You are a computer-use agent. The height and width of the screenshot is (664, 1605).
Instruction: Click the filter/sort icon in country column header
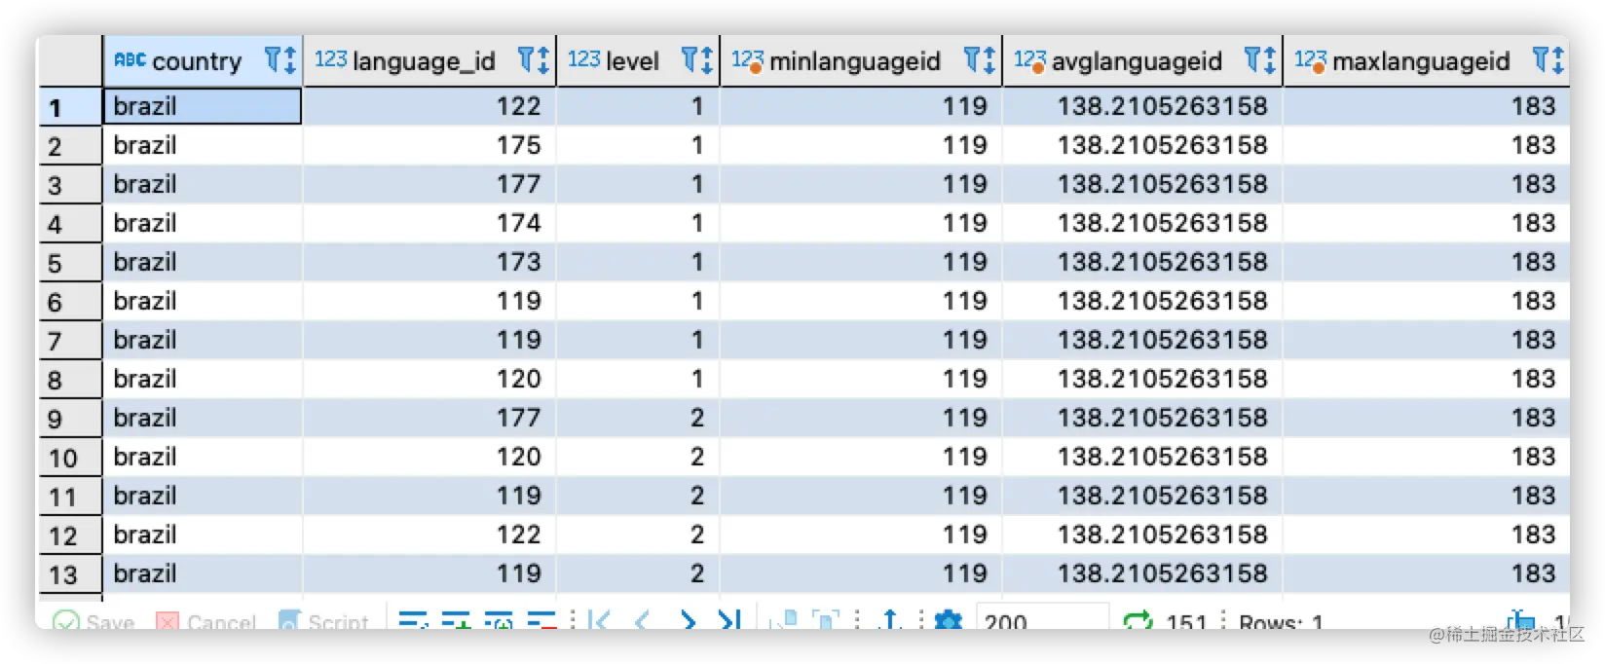(280, 60)
